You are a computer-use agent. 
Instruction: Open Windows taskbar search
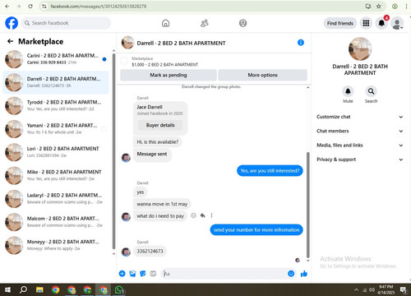tap(24, 289)
